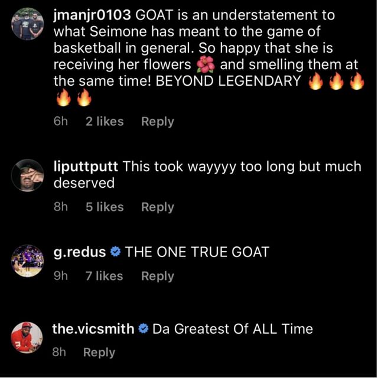Reply to liputtputt's comment
378x378 pixels.
[158, 207]
